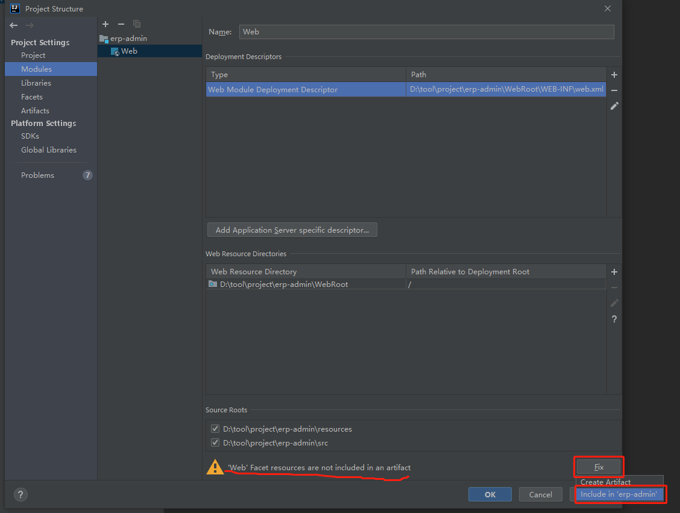Select the Web Module Deployment Descriptor row

406,89
